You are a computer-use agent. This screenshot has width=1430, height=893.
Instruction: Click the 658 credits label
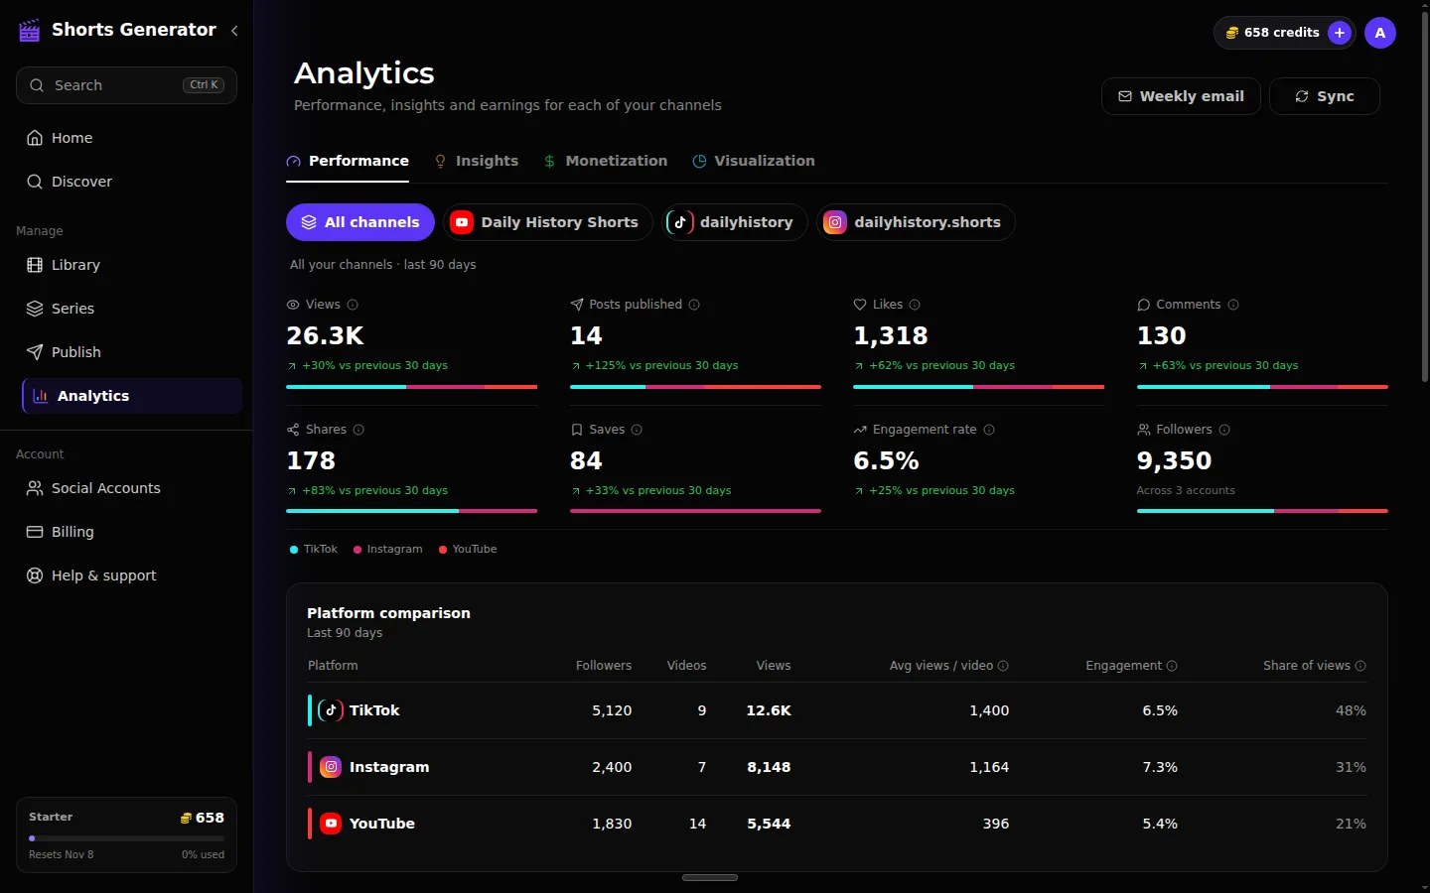click(1281, 33)
